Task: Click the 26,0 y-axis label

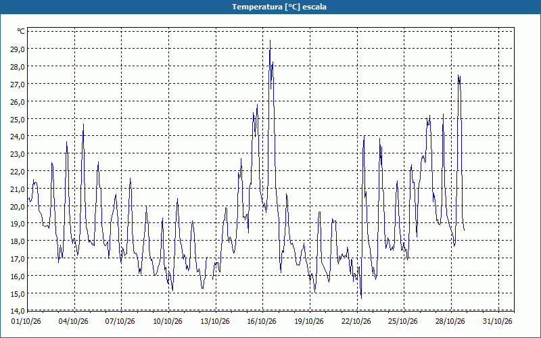Action: 18,102
